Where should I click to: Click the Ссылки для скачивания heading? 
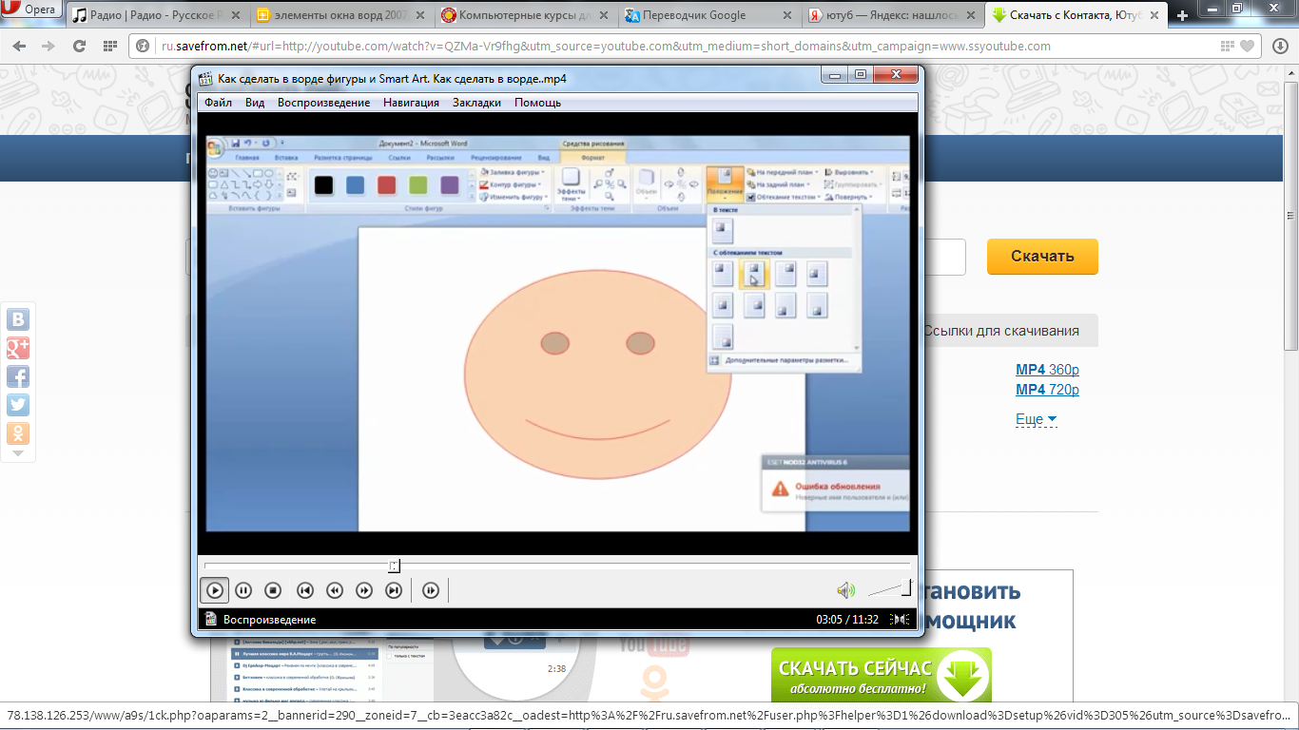[1001, 331]
